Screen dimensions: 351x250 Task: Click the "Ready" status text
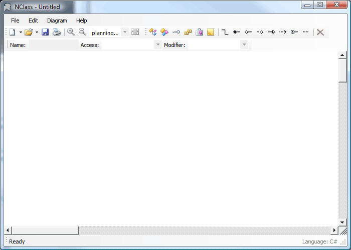(17, 241)
